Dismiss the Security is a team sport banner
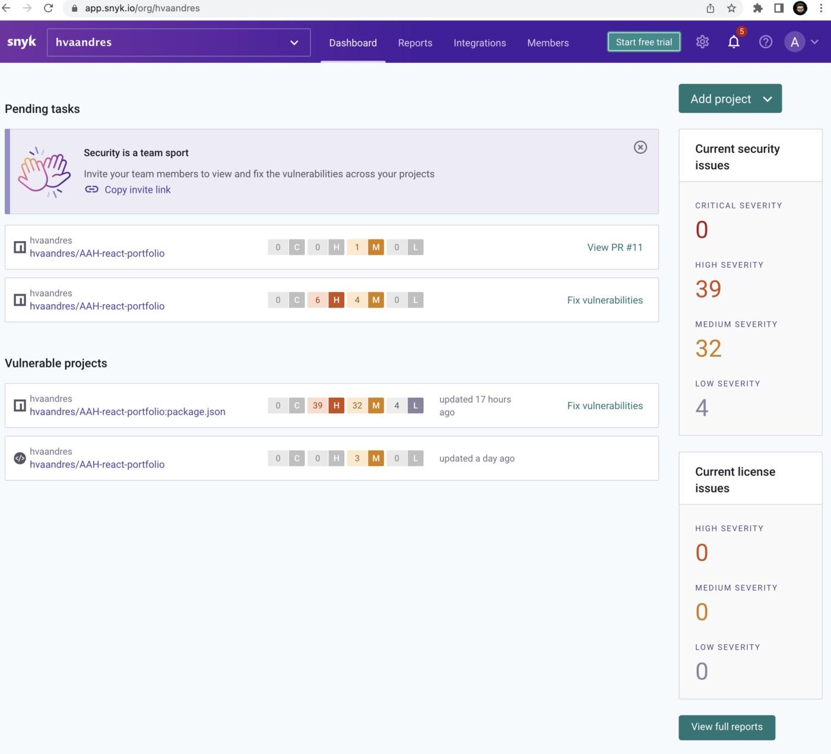This screenshot has height=754, width=831. 640,147
